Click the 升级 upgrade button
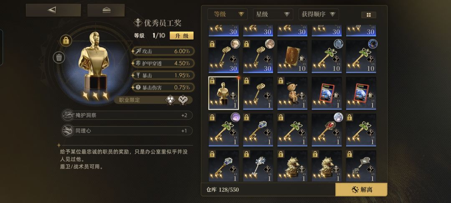Screen dimensions: 451x203 pos(182,36)
